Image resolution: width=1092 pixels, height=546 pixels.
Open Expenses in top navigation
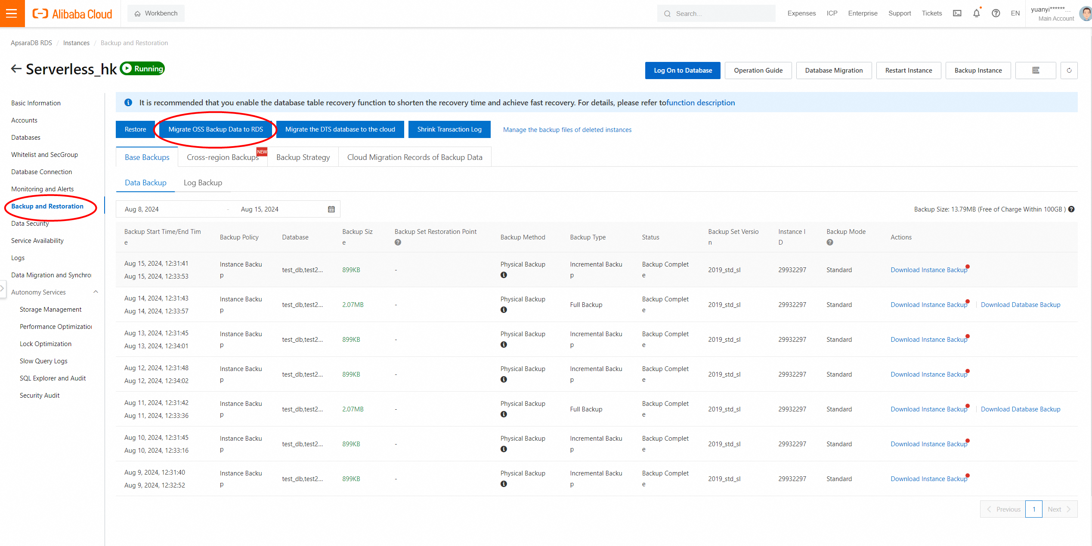[x=801, y=13]
